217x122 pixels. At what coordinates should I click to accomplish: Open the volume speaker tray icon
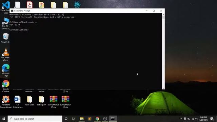coord(196,119)
